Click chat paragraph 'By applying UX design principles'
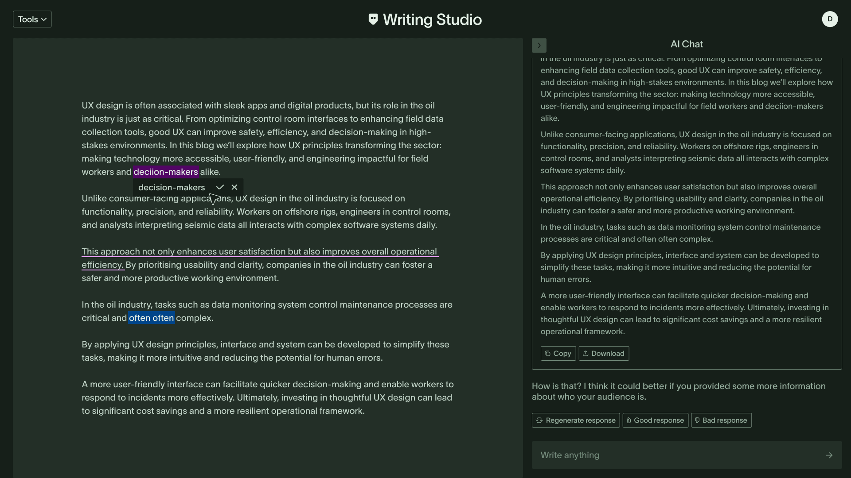Screen dimensions: 851x478 pos(680,267)
